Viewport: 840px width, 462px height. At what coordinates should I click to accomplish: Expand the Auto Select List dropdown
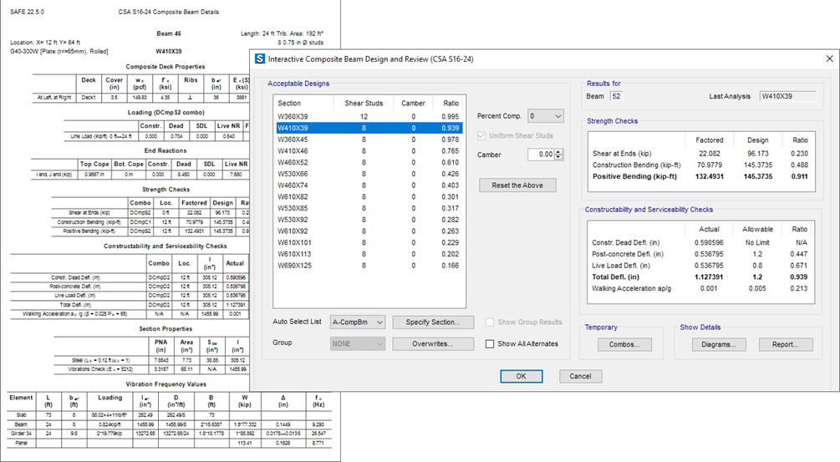(x=358, y=322)
